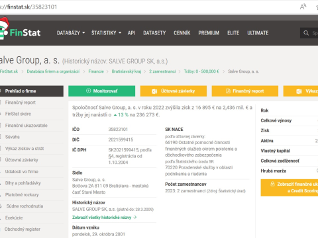Open FinStat skóre in sidebar
This screenshot has height=238, width=318.
coord(18,114)
